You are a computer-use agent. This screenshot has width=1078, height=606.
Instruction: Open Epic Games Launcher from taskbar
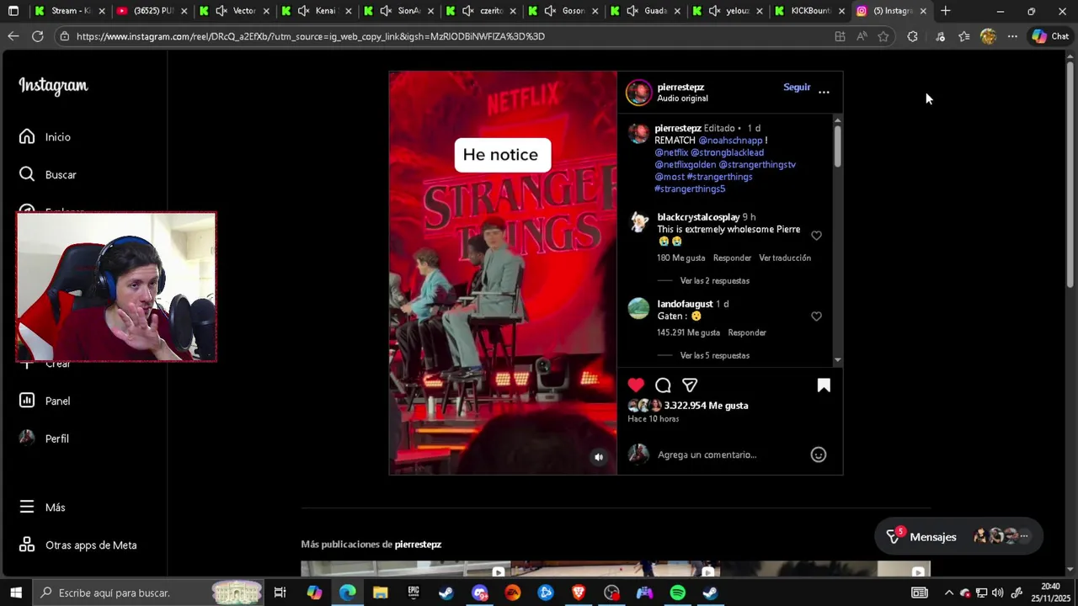(x=413, y=593)
